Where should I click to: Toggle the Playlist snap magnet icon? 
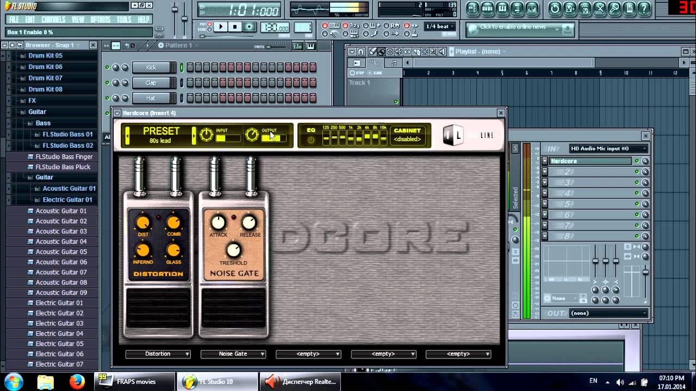(x=361, y=52)
